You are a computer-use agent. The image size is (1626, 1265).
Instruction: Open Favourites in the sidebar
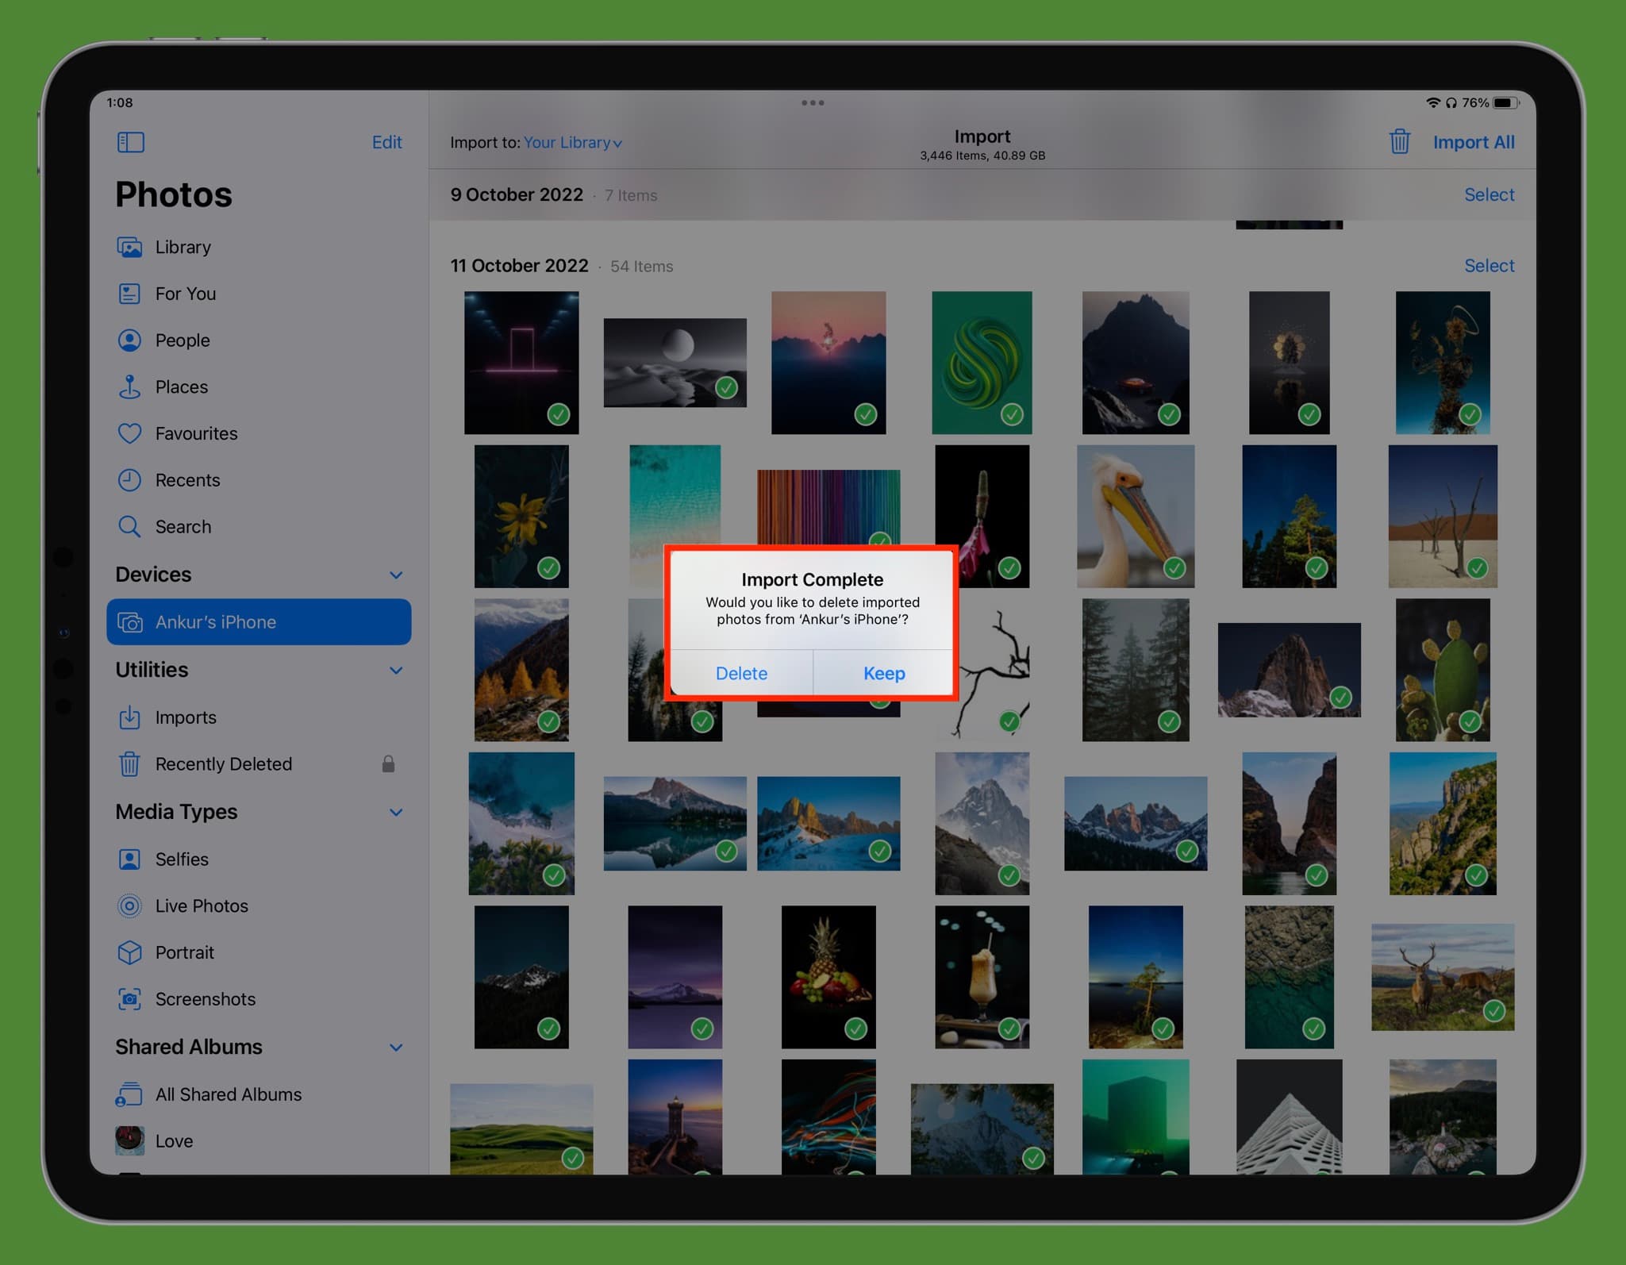259,433
